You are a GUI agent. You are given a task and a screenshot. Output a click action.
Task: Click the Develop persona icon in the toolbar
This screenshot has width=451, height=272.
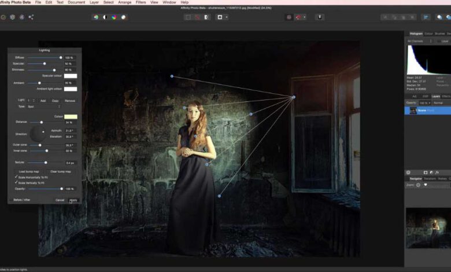[21, 17]
